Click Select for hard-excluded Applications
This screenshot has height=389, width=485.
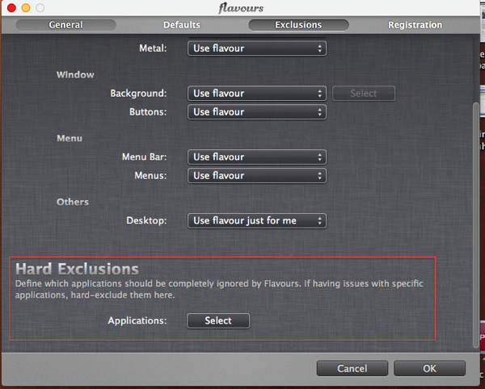tap(218, 320)
